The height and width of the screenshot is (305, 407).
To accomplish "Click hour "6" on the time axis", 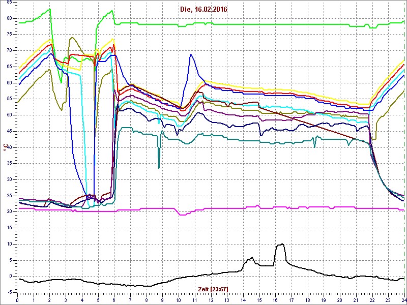I will click(x=114, y=300).
